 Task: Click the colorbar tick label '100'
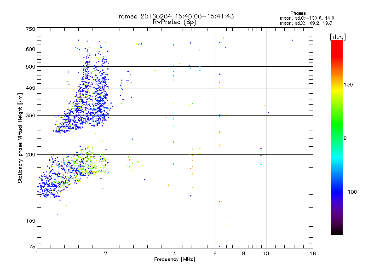[348, 85]
